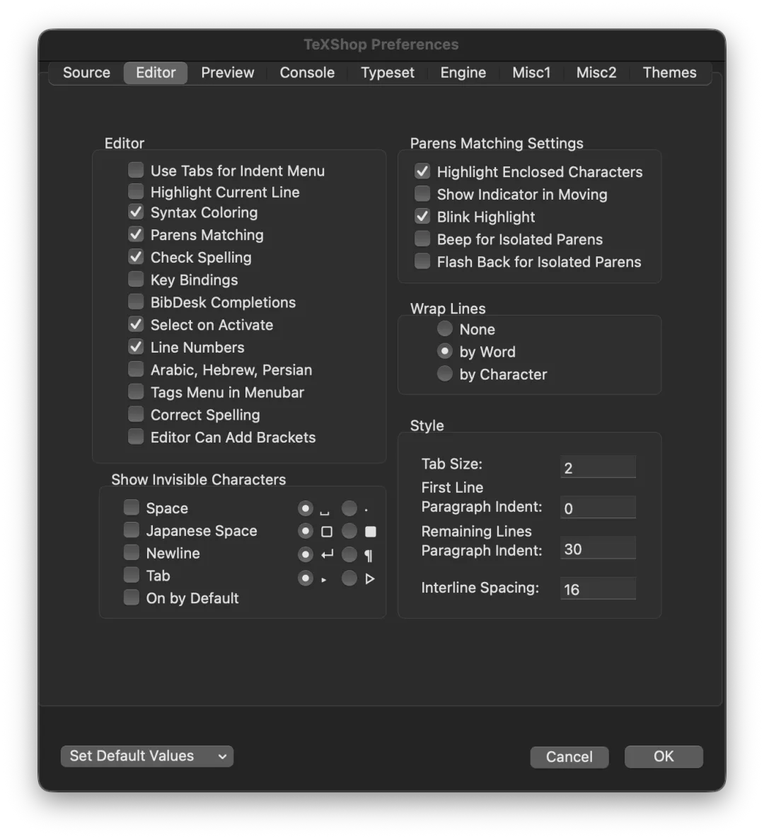
Task: Check On by Default option
Action: (x=132, y=597)
